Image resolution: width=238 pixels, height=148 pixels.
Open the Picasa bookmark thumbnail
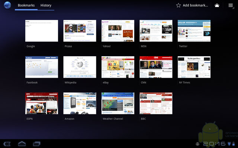[80, 31]
